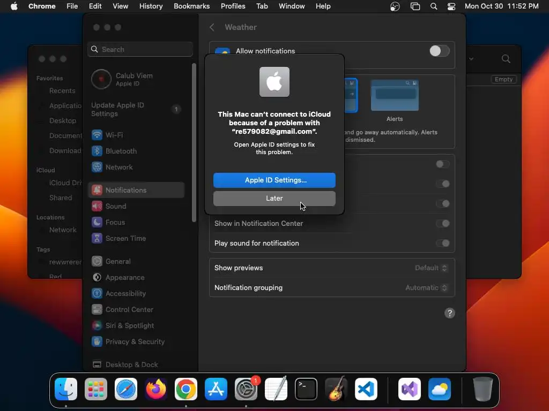Open the History menu
This screenshot has height=411, width=549.
(x=151, y=6)
